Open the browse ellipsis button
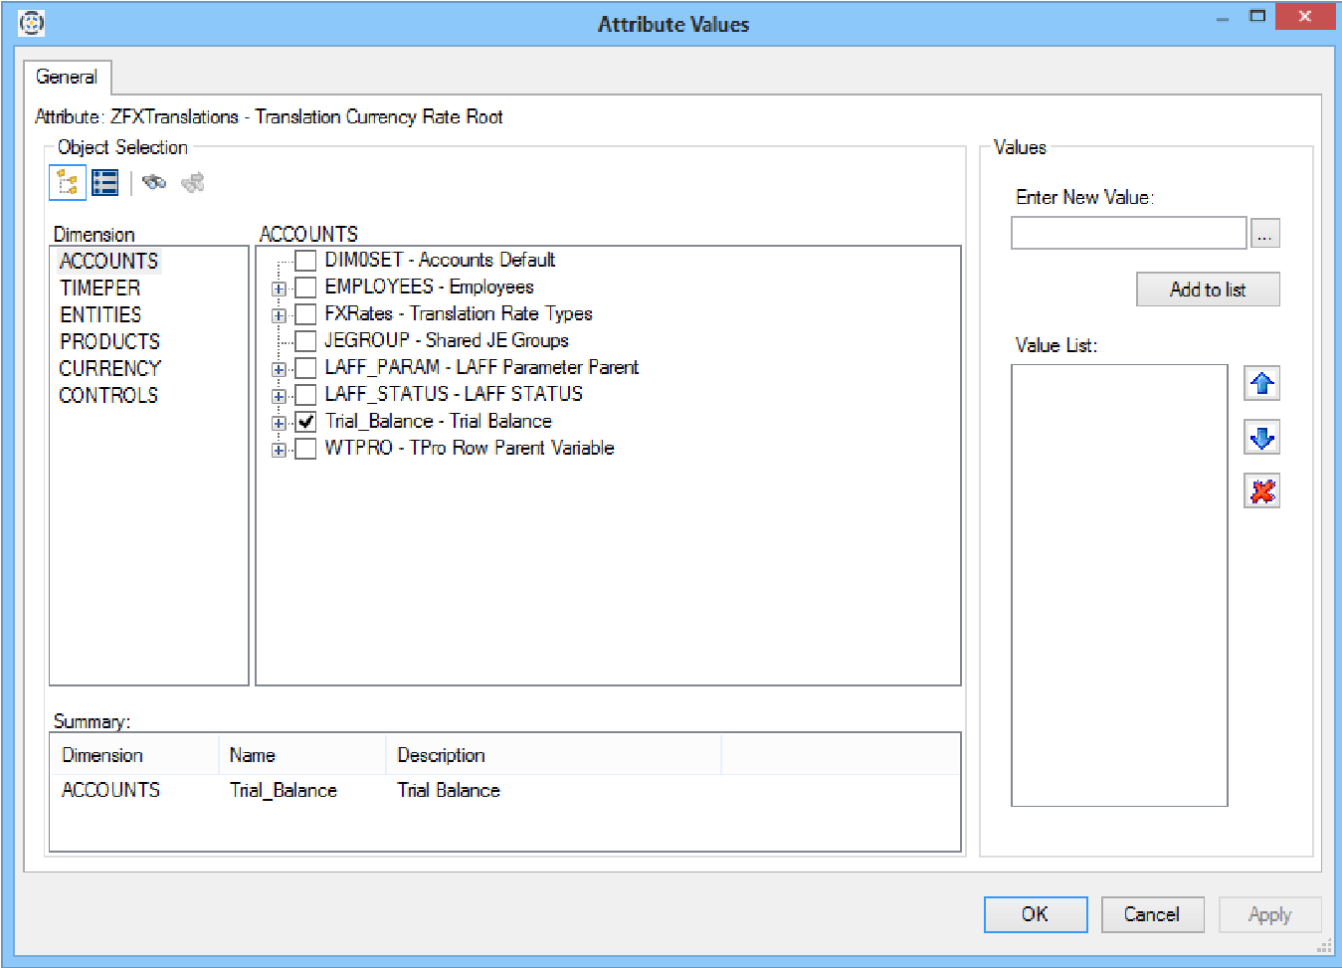1342x968 pixels. click(x=1264, y=233)
